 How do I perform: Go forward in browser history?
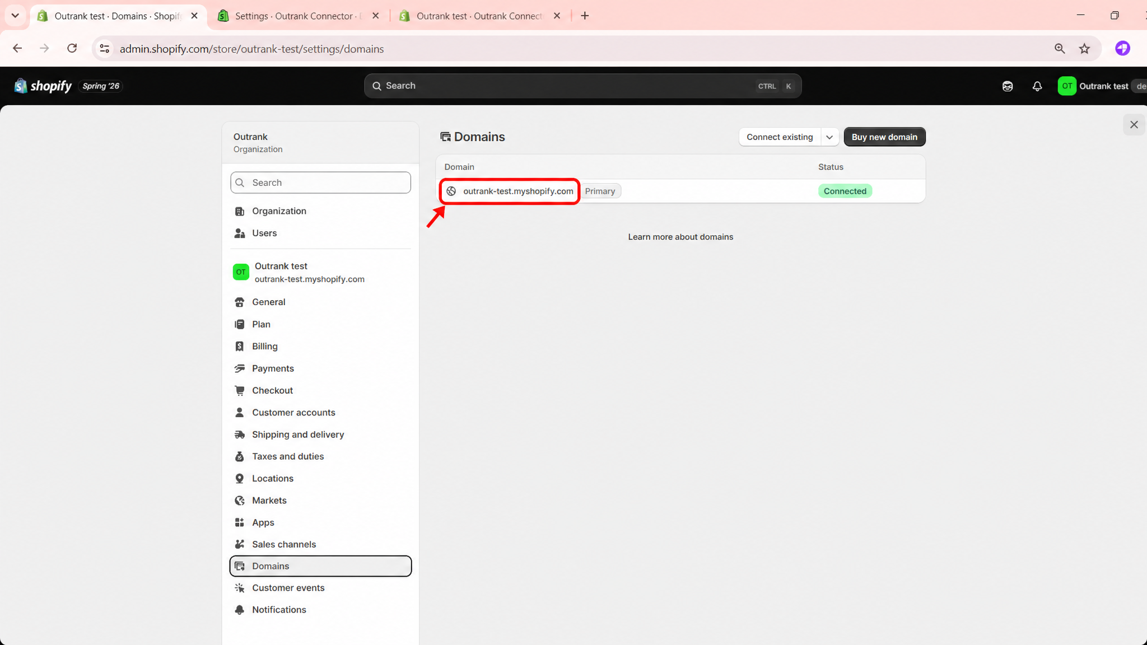[44, 49]
